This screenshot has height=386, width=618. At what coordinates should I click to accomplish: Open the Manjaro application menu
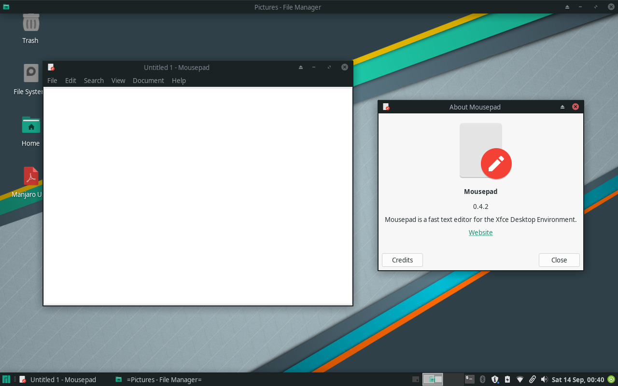point(6,379)
